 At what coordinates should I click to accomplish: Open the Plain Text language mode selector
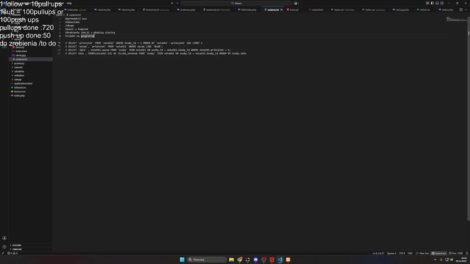tap(424, 253)
